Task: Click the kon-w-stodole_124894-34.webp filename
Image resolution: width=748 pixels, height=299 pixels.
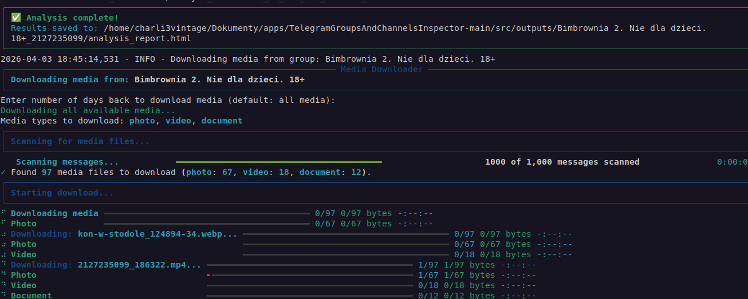Action: coord(157,234)
